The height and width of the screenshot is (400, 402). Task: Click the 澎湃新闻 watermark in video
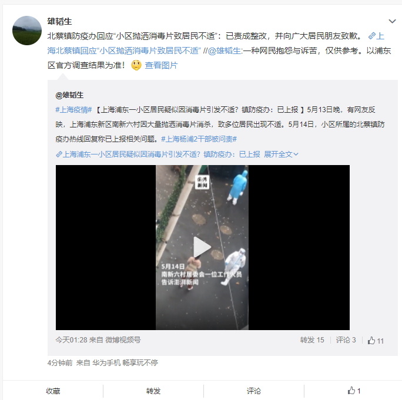point(202,182)
